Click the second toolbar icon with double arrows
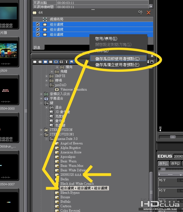The width and height of the screenshot is (183, 212). coord(40,62)
